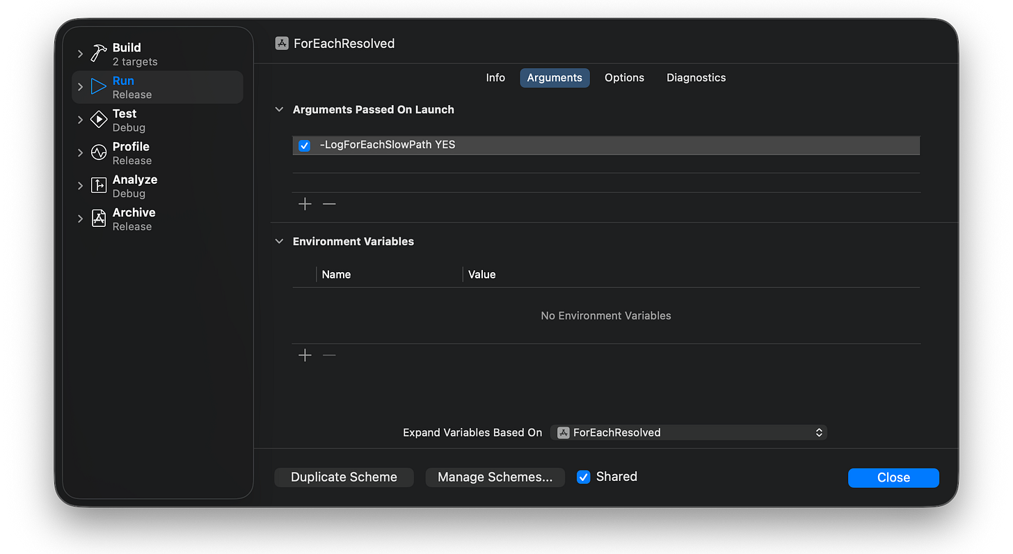Screen dimensions: 1013x554
Task: Add an environment variable with plus icon
Action: [305, 356]
